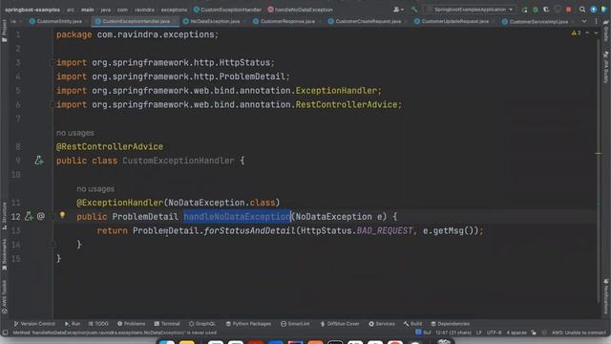Click CustomExceptionHandler breadcrumb in navigation bar
Viewport: 611px width, 344px height.
[x=227, y=10]
